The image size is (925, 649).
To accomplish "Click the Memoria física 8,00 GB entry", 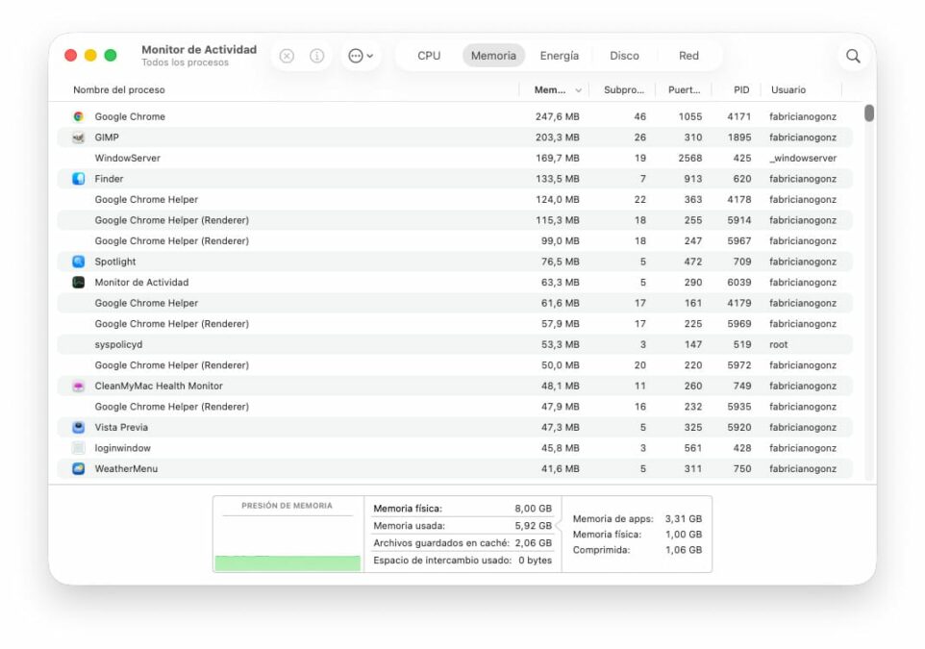I will pos(462,508).
